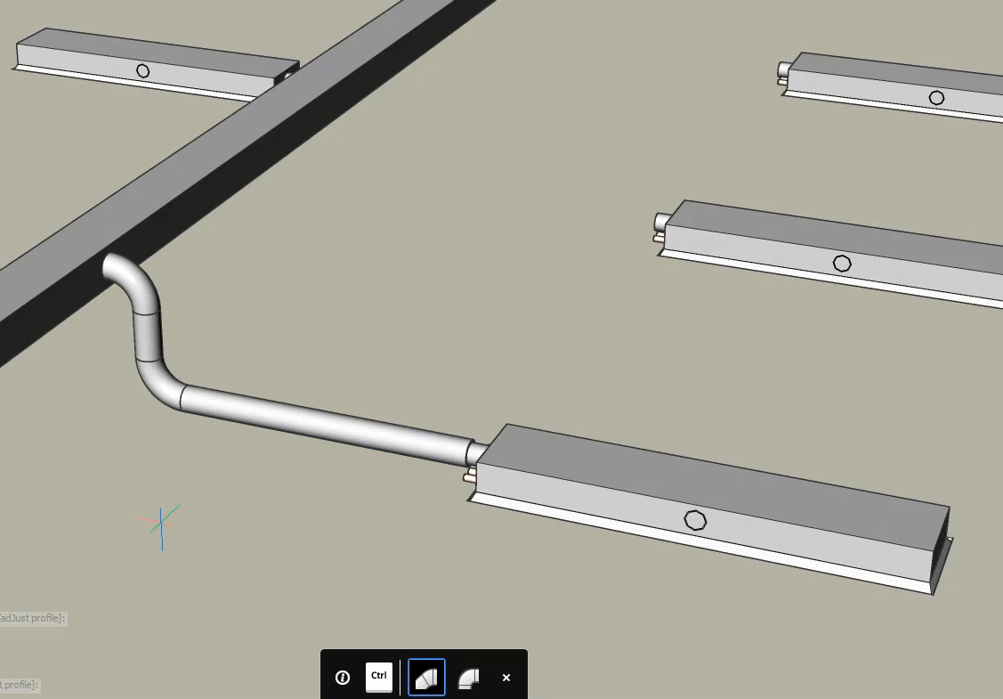Select the upper elbow joining the main duct
Viewport: 1003px width, 699px height.
click(x=132, y=280)
